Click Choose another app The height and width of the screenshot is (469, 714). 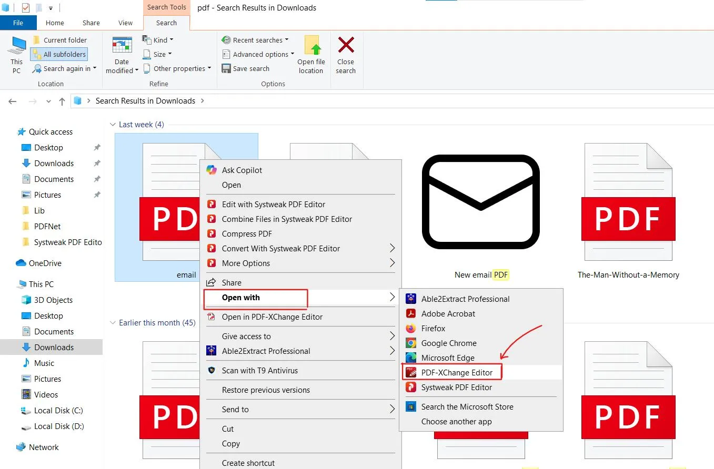point(456,422)
